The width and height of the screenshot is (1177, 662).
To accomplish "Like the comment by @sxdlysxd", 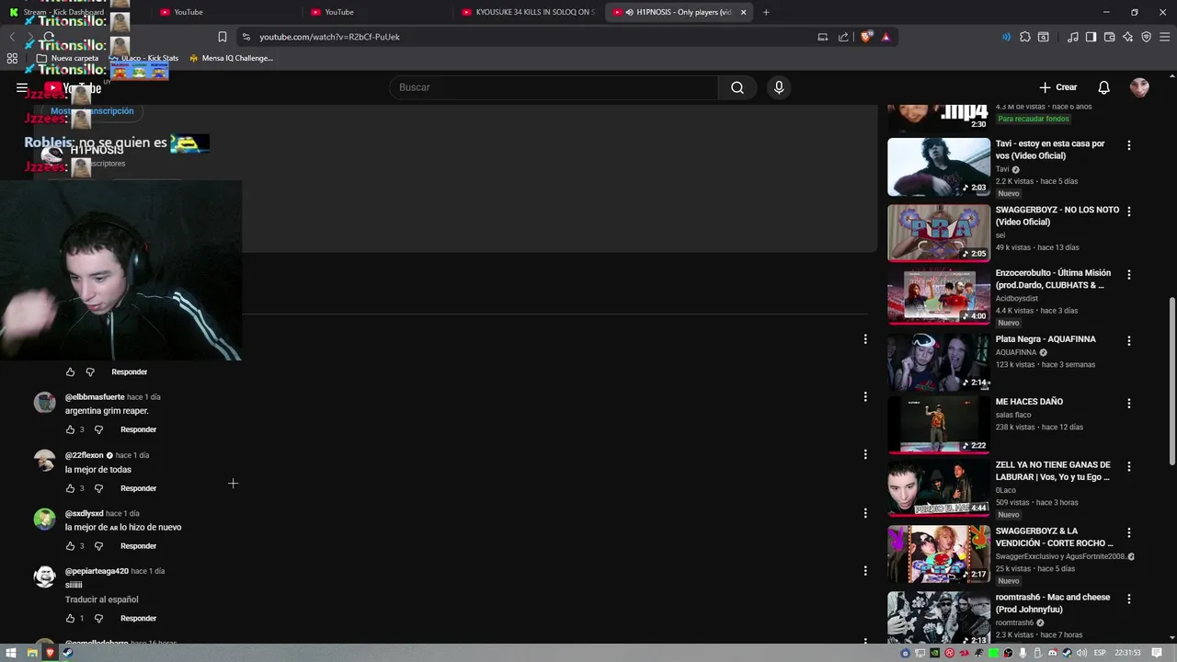I will [x=70, y=546].
